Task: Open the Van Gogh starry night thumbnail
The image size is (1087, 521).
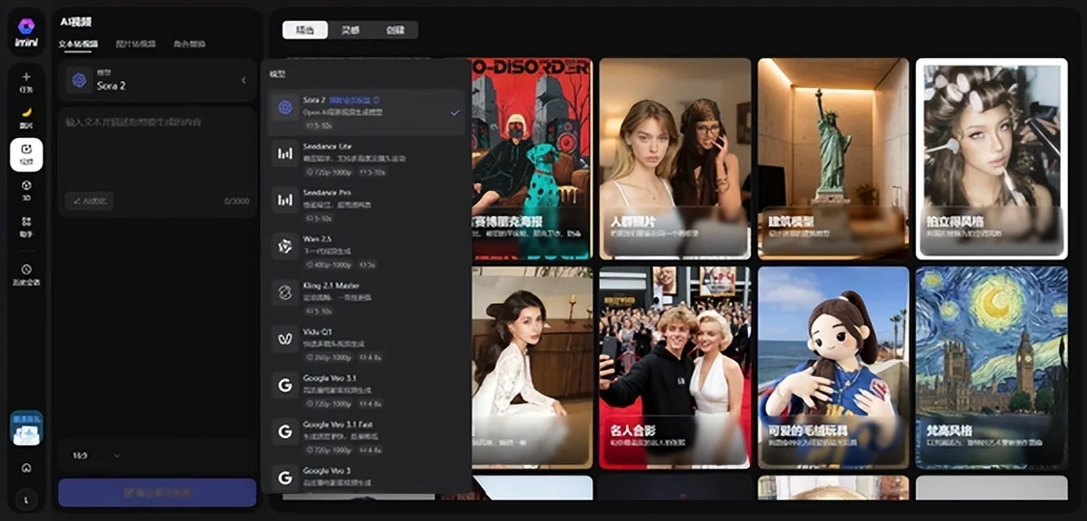Action: tap(991, 367)
